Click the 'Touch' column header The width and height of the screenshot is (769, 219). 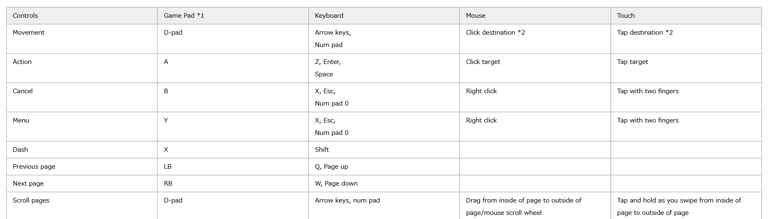(x=626, y=16)
